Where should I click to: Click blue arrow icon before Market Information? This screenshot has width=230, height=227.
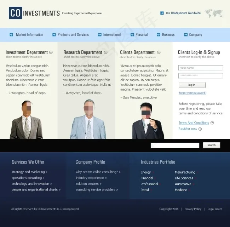point(11,35)
